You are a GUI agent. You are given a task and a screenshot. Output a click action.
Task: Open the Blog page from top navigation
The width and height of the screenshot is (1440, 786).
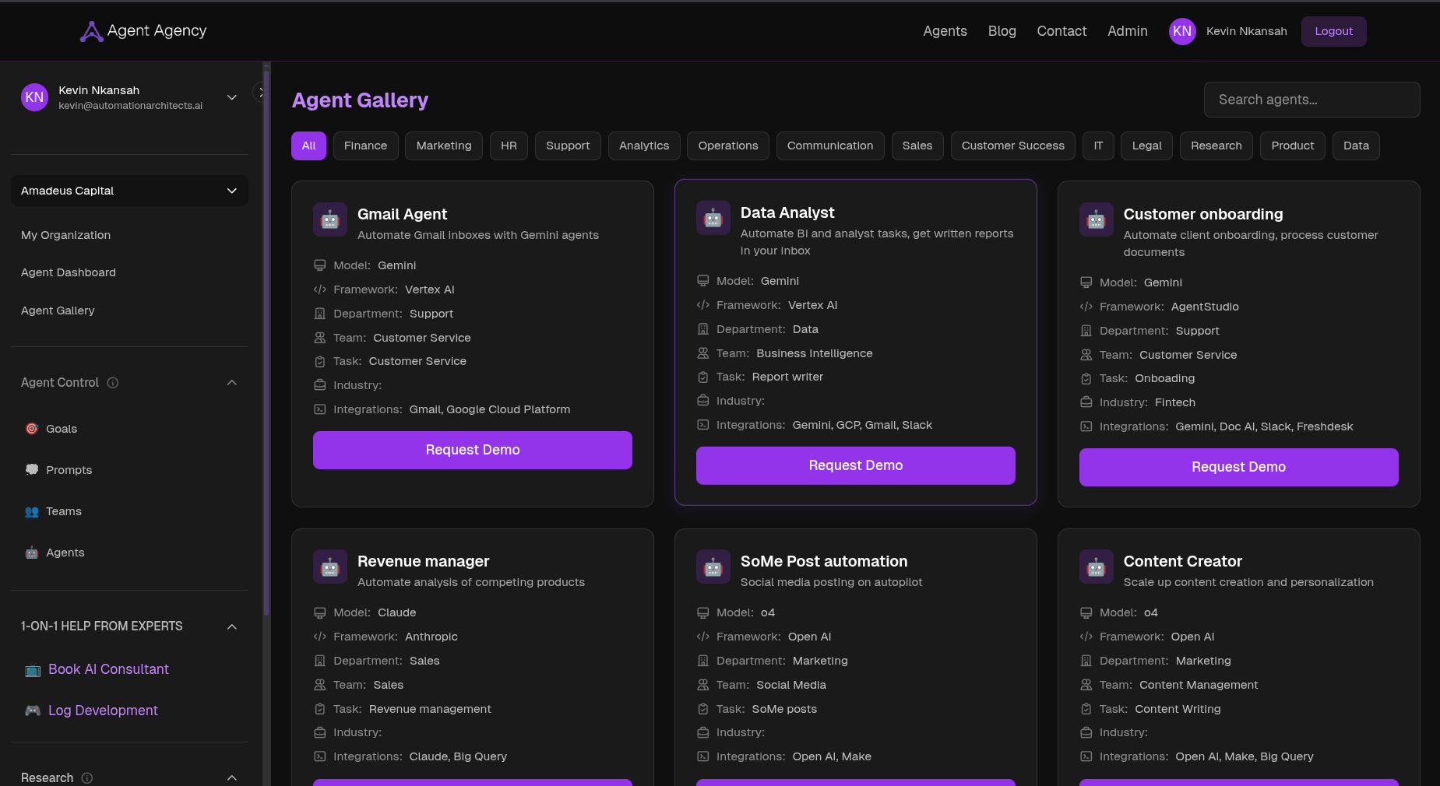pyautogui.click(x=1002, y=31)
